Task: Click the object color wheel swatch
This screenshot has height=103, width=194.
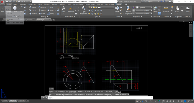Action: (134, 7)
